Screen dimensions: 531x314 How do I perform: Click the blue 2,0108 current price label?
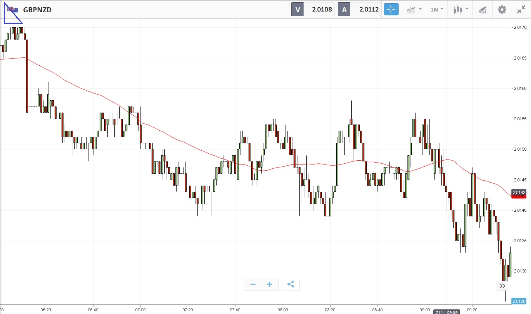click(x=519, y=301)
